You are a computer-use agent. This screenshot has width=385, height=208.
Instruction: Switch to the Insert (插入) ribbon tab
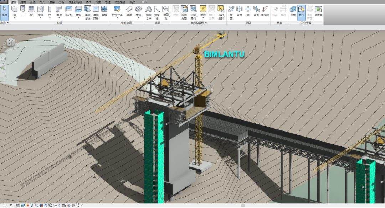tap(42, 2)
